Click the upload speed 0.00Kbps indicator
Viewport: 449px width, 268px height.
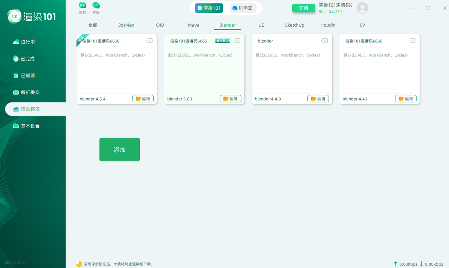[x=408, y=264]
